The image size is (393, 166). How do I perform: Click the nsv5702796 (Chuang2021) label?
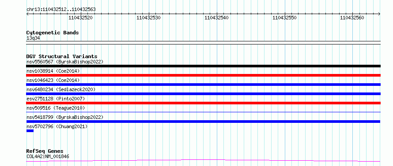[57, 126]
